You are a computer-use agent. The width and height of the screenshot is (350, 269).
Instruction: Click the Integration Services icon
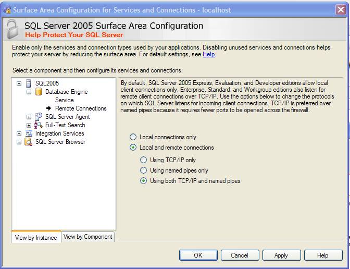click(29, 133)
